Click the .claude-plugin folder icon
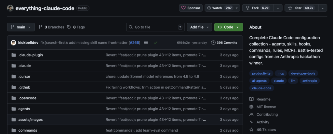Image resolution: width=333 pixels, height=134 pixels. tap(14, 55)
